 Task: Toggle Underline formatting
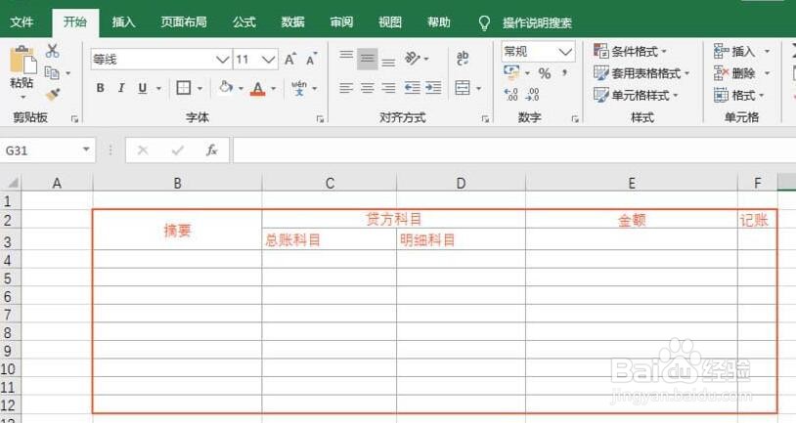(142, 88)
